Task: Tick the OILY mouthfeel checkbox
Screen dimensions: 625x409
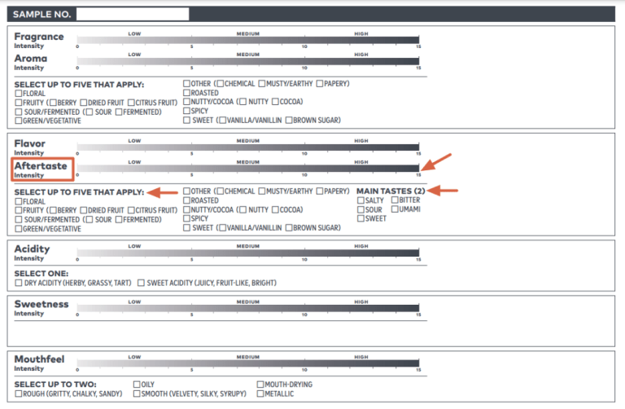Action: coord(136,385)
